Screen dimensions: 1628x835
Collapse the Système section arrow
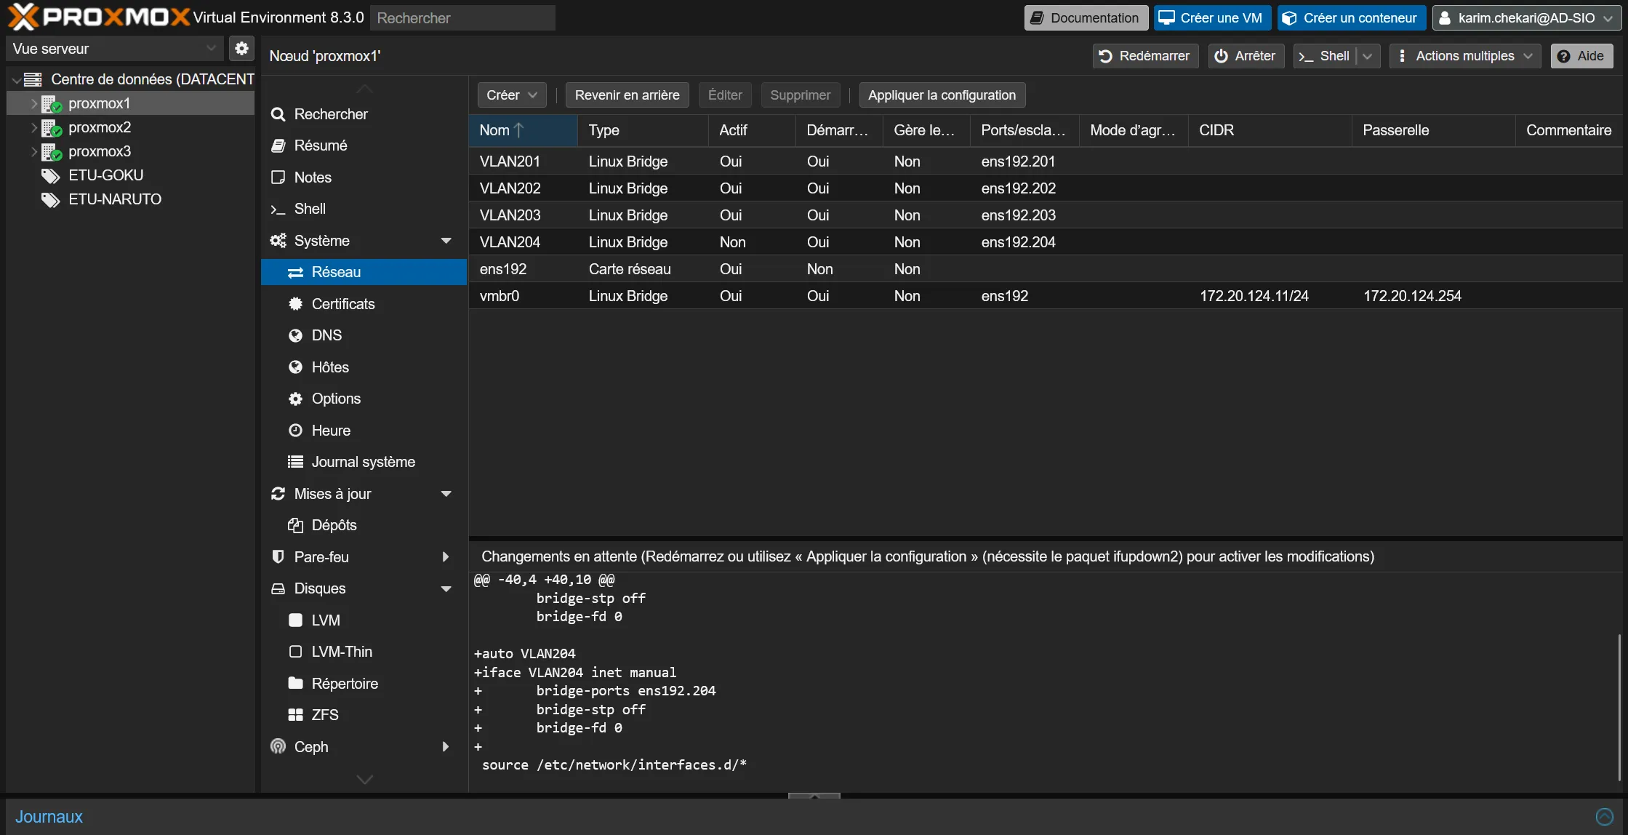(446, 241)
